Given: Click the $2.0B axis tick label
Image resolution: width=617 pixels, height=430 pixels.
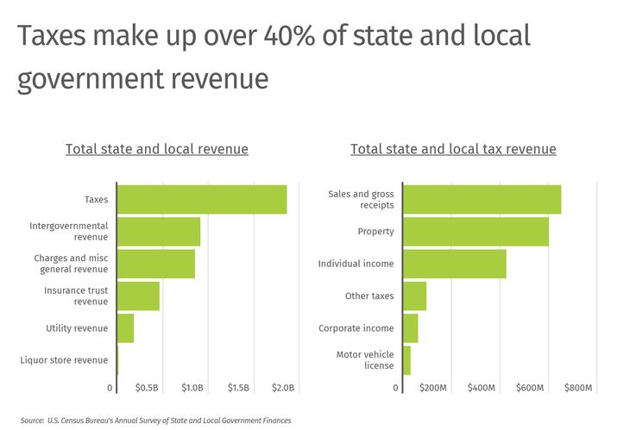Looking at the screenshot, I should (284, 389).
